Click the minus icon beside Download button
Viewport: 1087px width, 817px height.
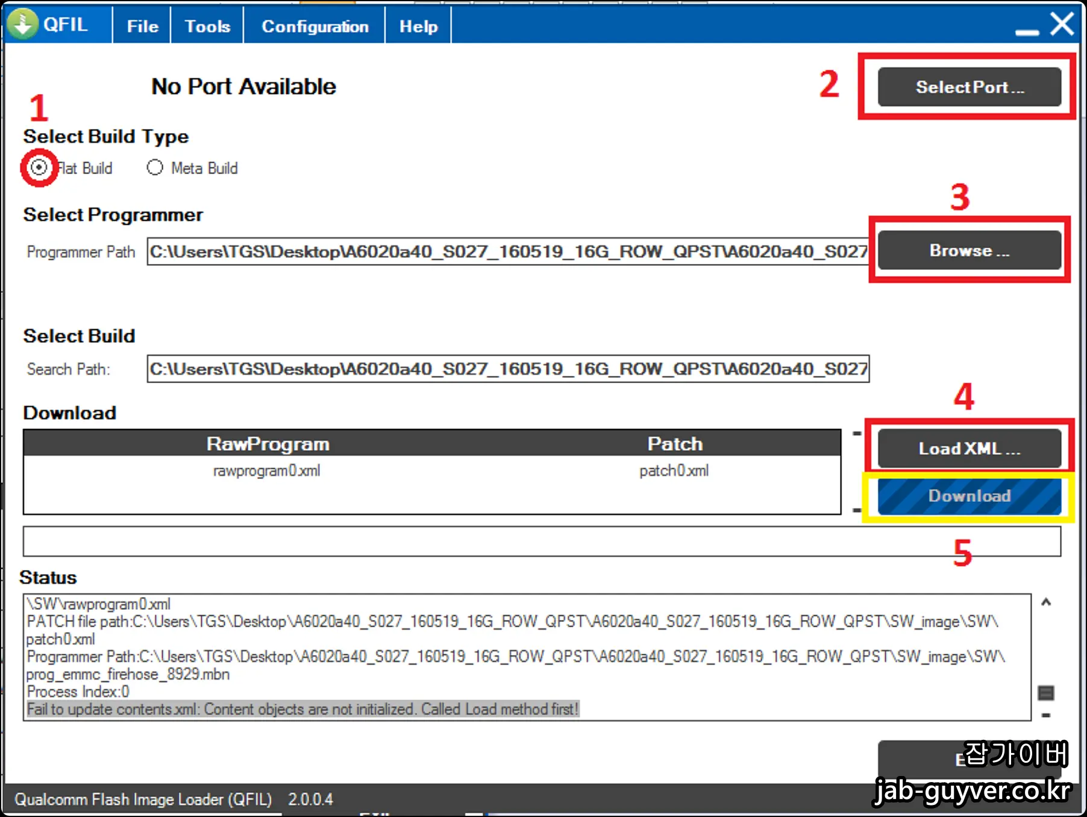[857, 510]
